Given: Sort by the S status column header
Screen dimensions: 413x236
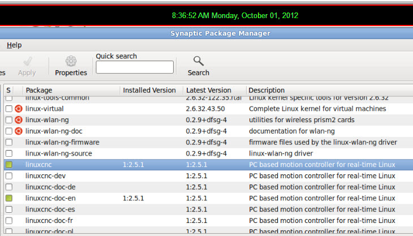Looking at the screenshot, I should [8, 91].
